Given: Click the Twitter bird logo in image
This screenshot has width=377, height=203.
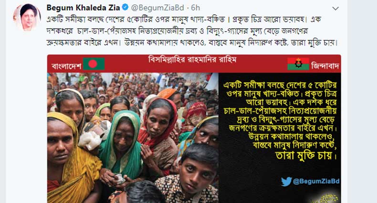Looking at the screenshot, I should click(x=286, y=182).
